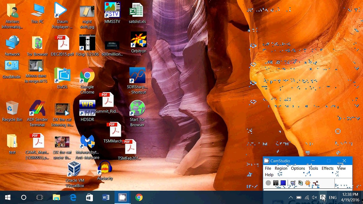Open the Wi-Fi network tray icon

click(x=307, y=197)
